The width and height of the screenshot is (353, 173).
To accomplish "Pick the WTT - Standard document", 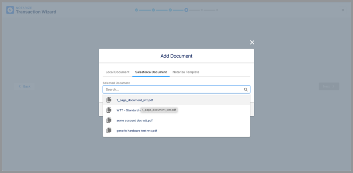I will pyautogui.click(x=176, y=110).
